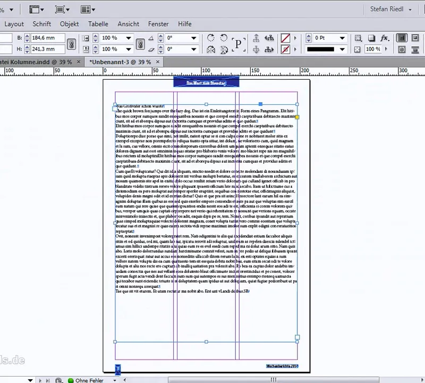Screen dimensions: 425x383
Task: Toggle constrain proportions for scaling
Action: tap(140, 44)
